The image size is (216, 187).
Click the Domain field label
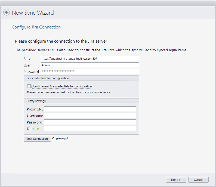click(x=33, y=129)
